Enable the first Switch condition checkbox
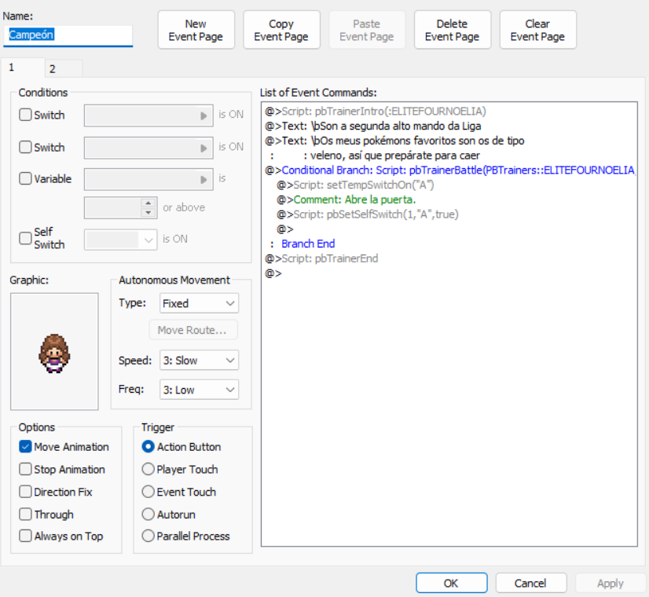 pos(26,115)
